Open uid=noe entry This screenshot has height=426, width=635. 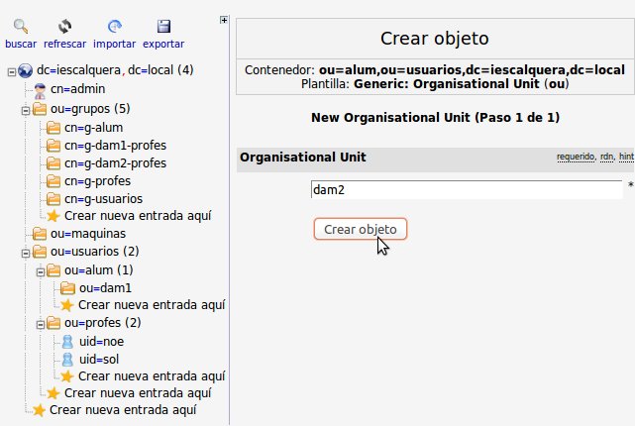tap(102, 342)
